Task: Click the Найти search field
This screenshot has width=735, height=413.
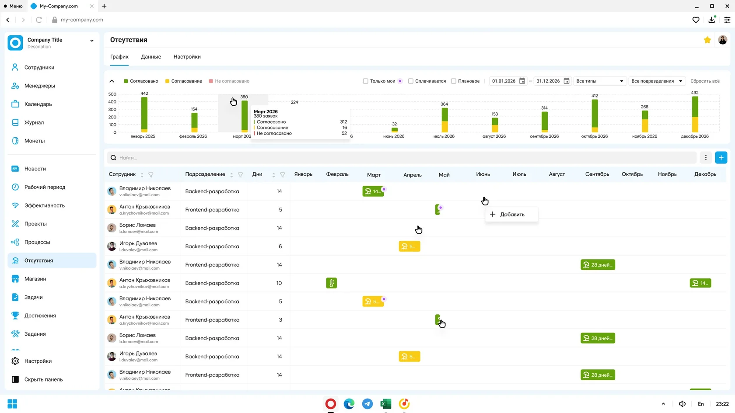Action: click(x=402, y=158)
